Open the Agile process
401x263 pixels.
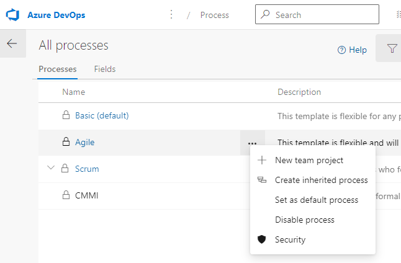84,143
